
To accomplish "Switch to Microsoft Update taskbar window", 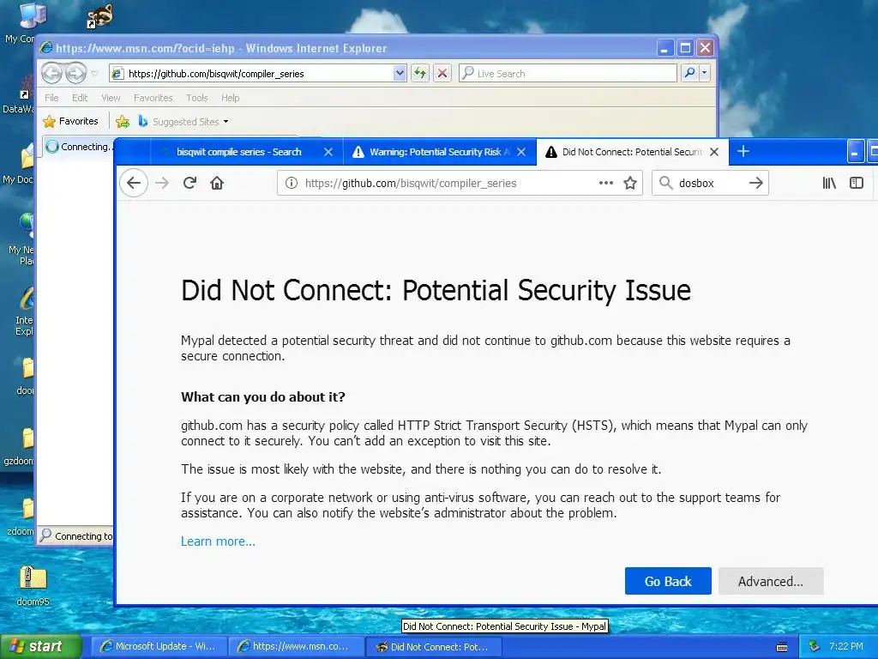I will [x=158, y=646].
